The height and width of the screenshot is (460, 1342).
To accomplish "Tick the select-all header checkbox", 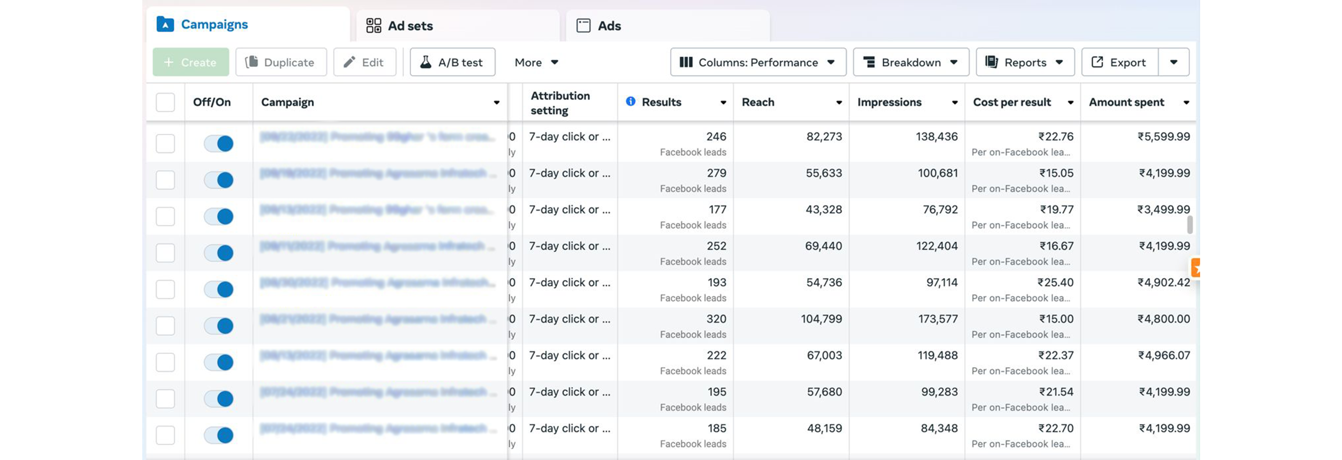I will coord(165,102).
